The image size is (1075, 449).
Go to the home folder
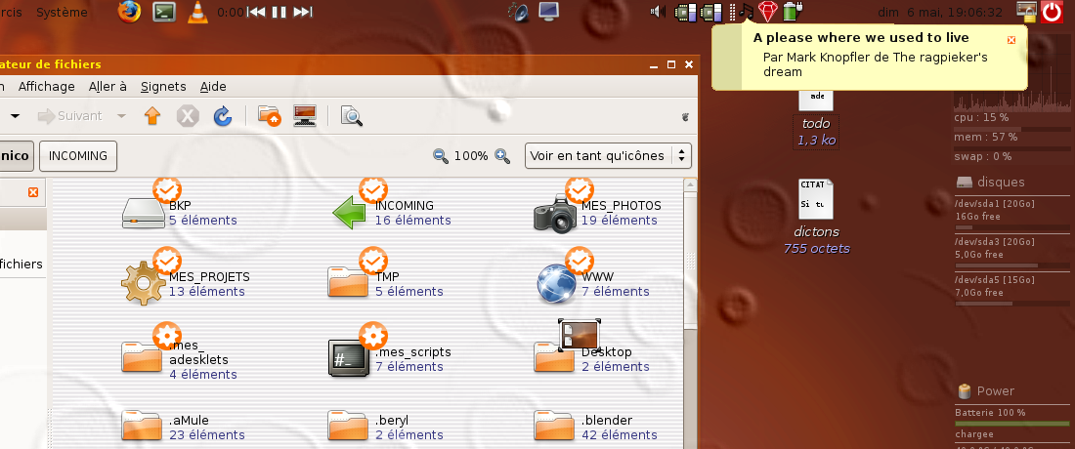[269, 116]
